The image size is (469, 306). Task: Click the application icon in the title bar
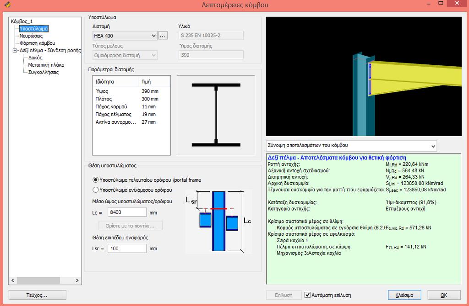(x=7, y=5)
